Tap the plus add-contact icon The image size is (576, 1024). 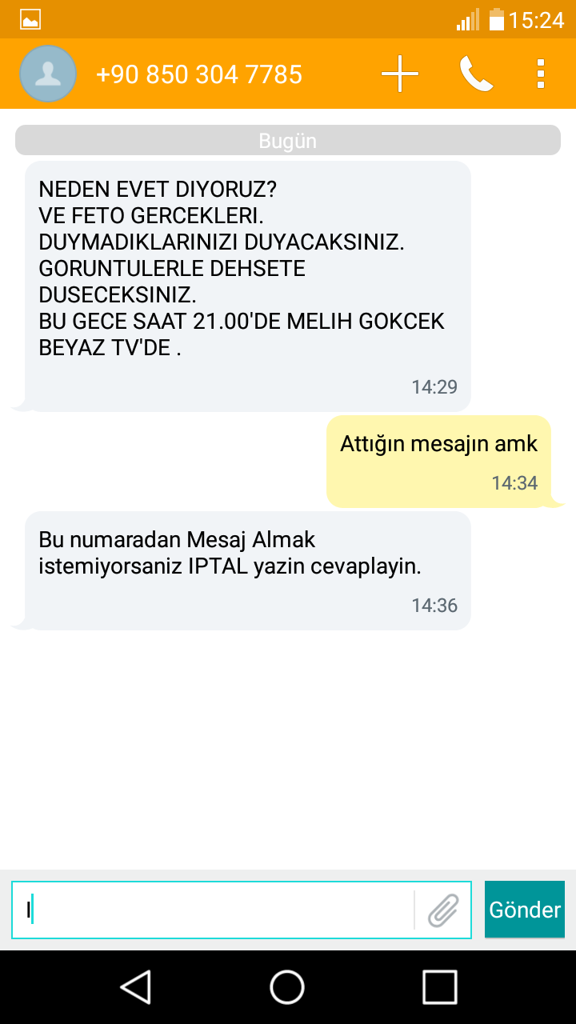[x=400, y=74]
